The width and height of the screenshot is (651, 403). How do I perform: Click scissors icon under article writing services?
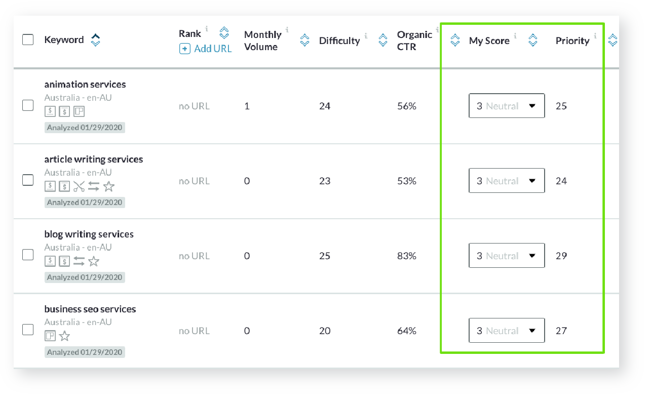79,187
